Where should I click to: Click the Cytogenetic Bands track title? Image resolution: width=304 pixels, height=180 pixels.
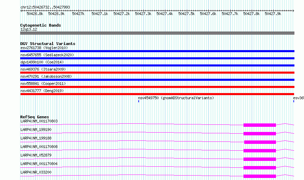(41, 25)
